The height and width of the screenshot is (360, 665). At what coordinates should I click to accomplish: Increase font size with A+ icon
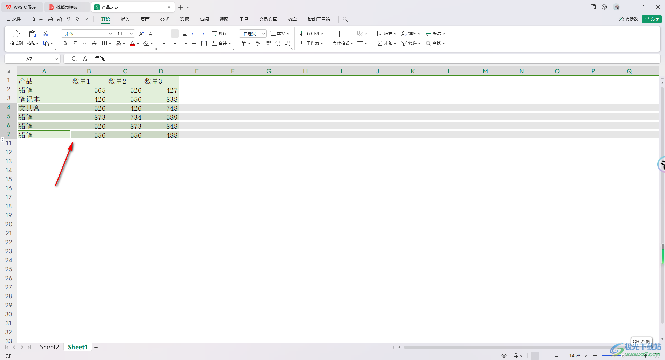click(141, 34)
